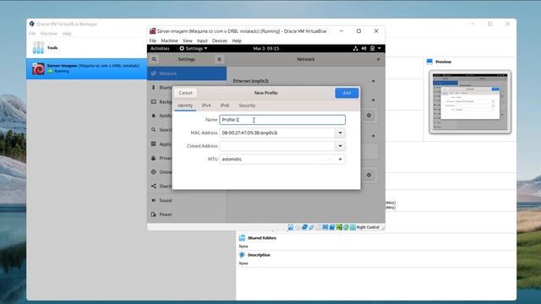This screenshot has width=541, height=304.
Task: Expand the MAC Address dropdown arrow
Action: click(x=340, y=133)
